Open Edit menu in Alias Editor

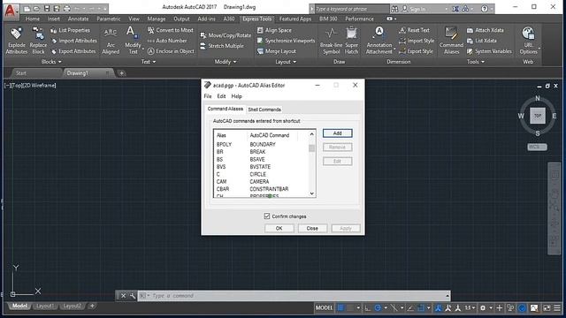click(x=221, y=96)
